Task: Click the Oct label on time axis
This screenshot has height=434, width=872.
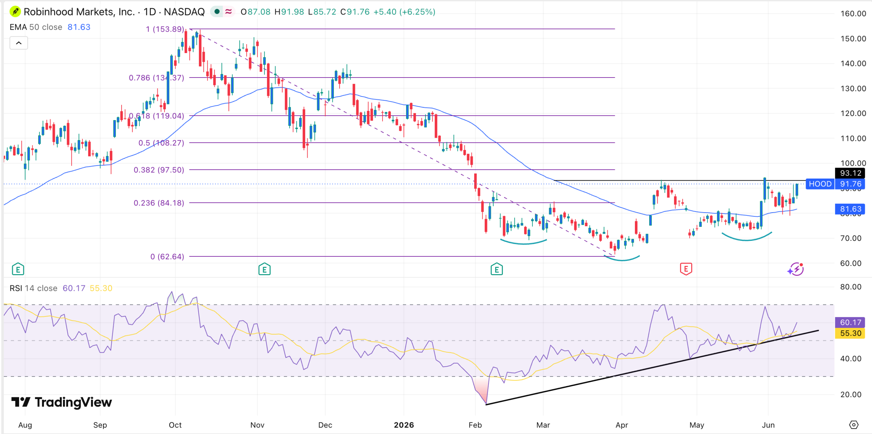Action: [175, 425]
